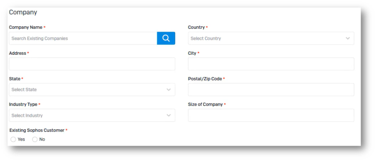The image size is (376, 161).
Task: Focus the Size of Company input
Action: (271, 115)
